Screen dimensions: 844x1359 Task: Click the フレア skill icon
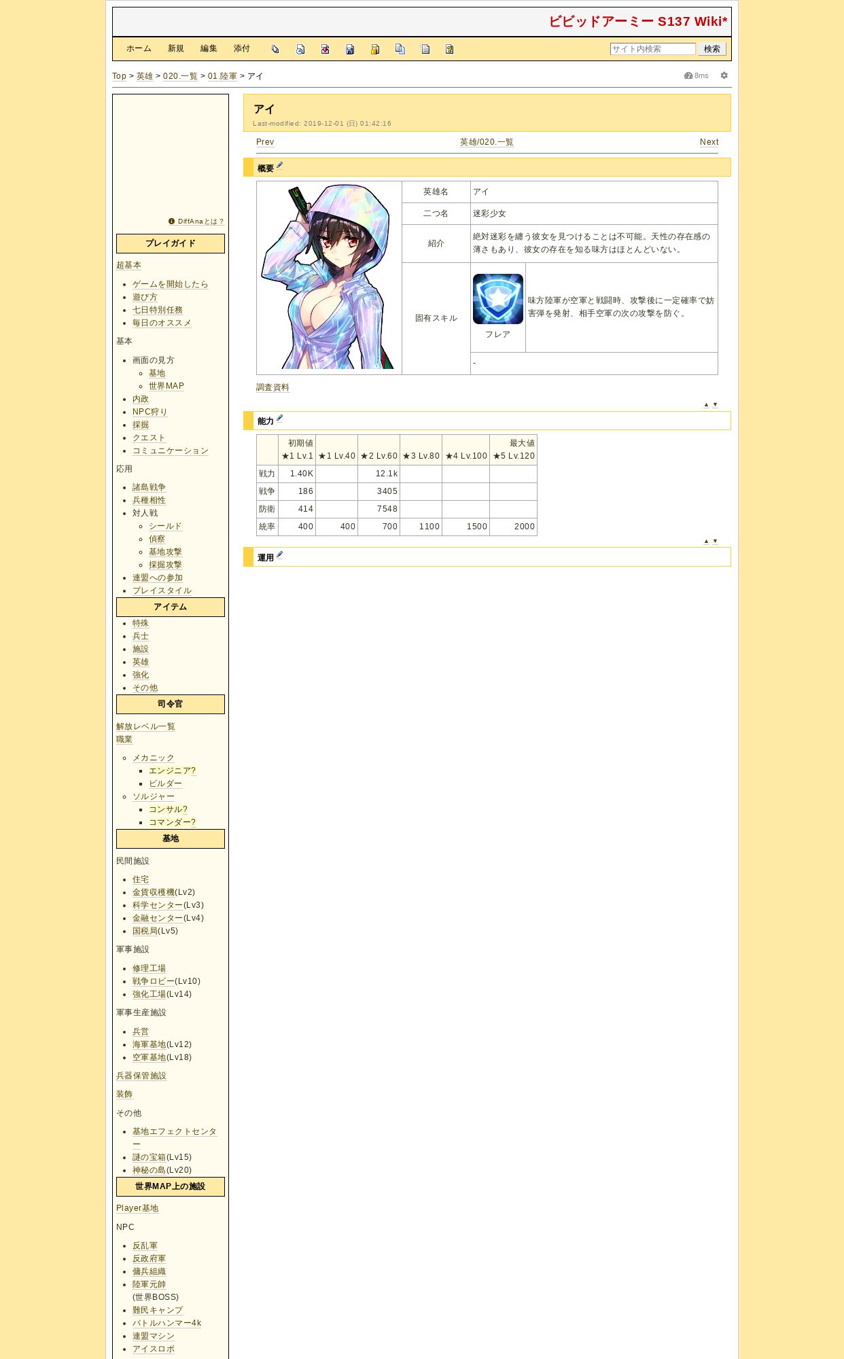(x=498, y=299)
